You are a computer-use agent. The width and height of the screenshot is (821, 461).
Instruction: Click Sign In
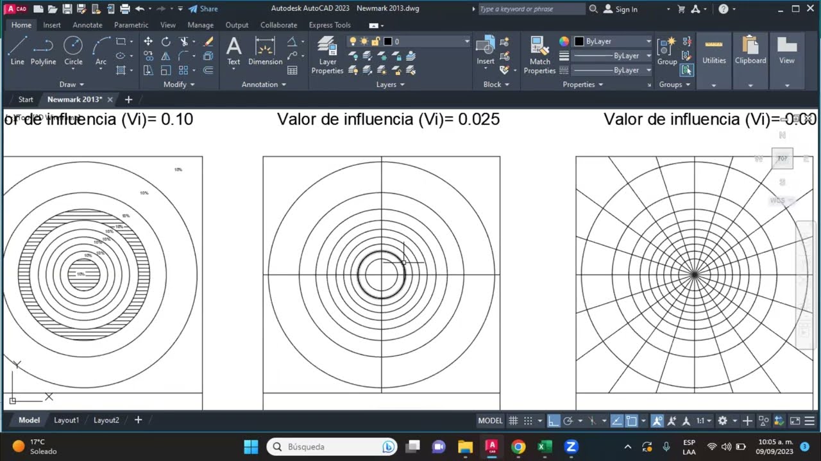coord(622,9)
